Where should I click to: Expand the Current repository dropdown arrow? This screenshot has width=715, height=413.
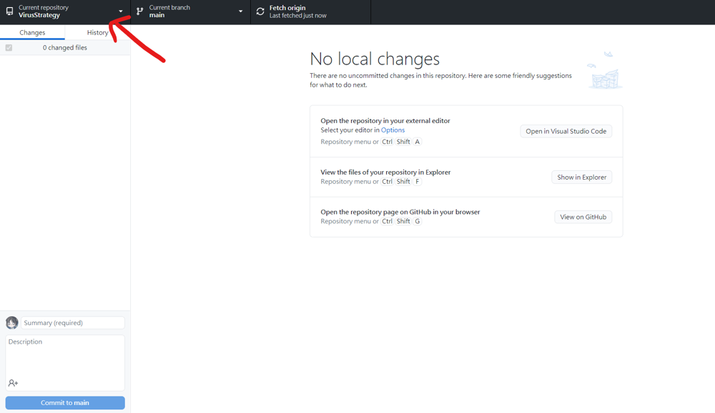(121, 11)
